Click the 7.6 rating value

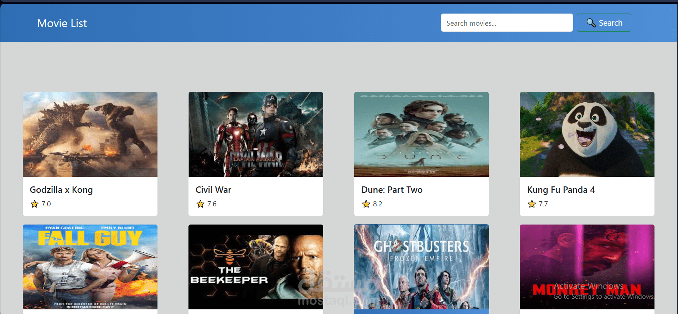point(212,204)
